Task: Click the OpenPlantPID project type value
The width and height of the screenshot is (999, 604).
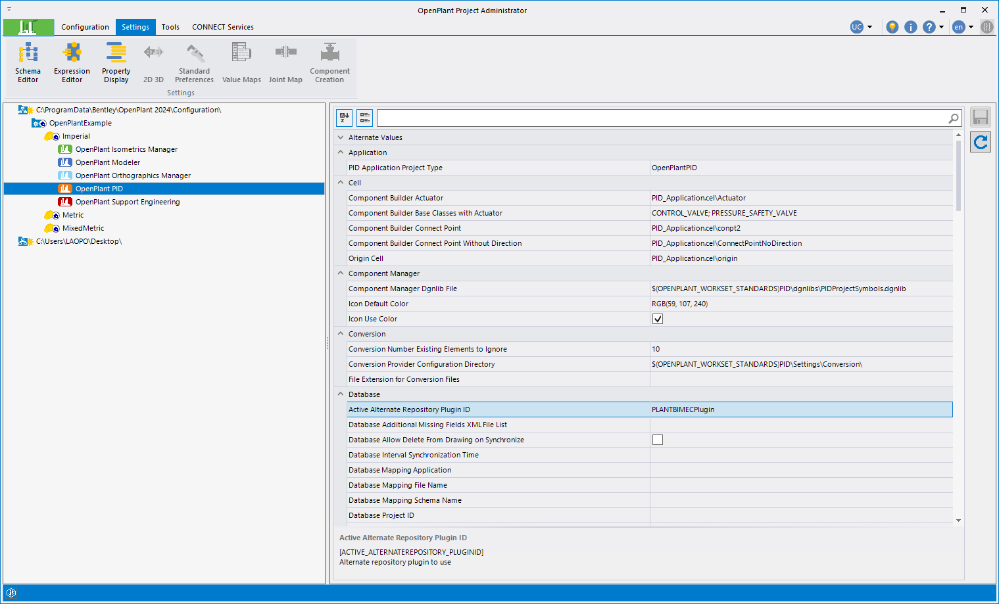Action: coord(801,168)
